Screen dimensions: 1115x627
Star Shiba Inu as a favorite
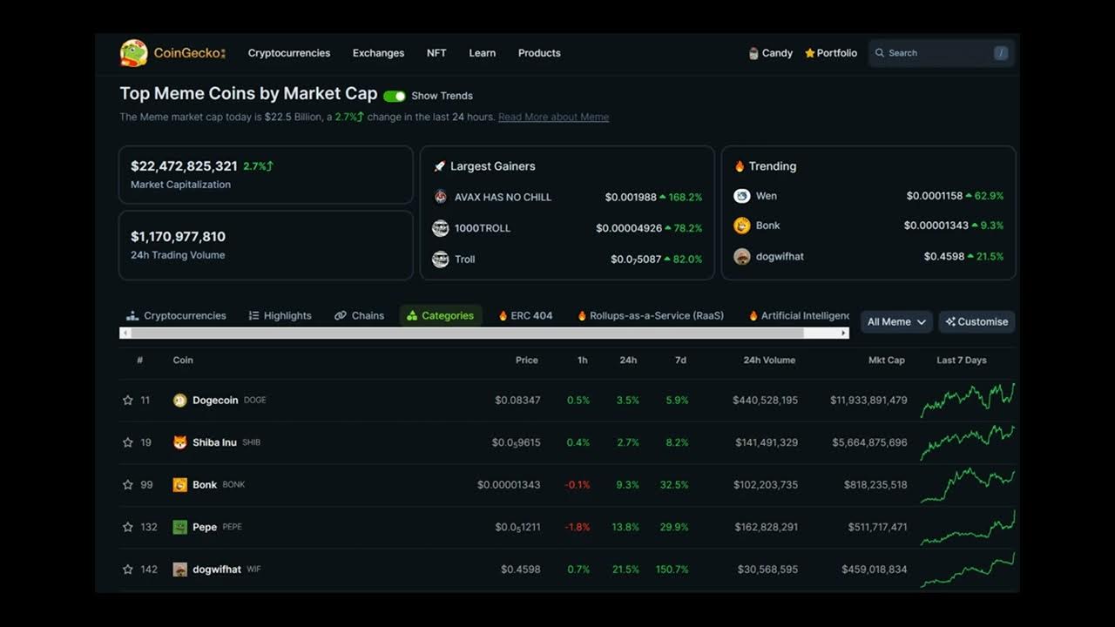coord(128,442)
